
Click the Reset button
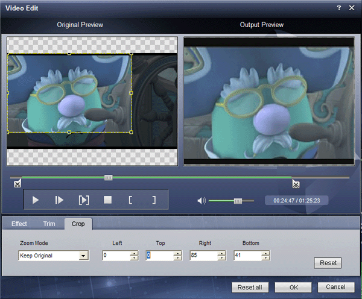pos(328,263)
